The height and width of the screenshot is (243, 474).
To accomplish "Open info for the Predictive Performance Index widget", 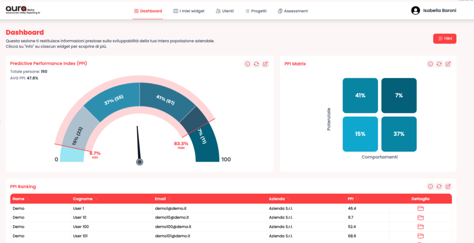I will [x=248, y=64].
